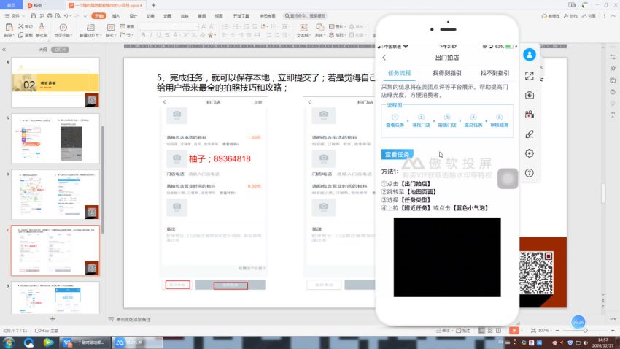Click the Save icon in quick access toolbar

[34, 16]
